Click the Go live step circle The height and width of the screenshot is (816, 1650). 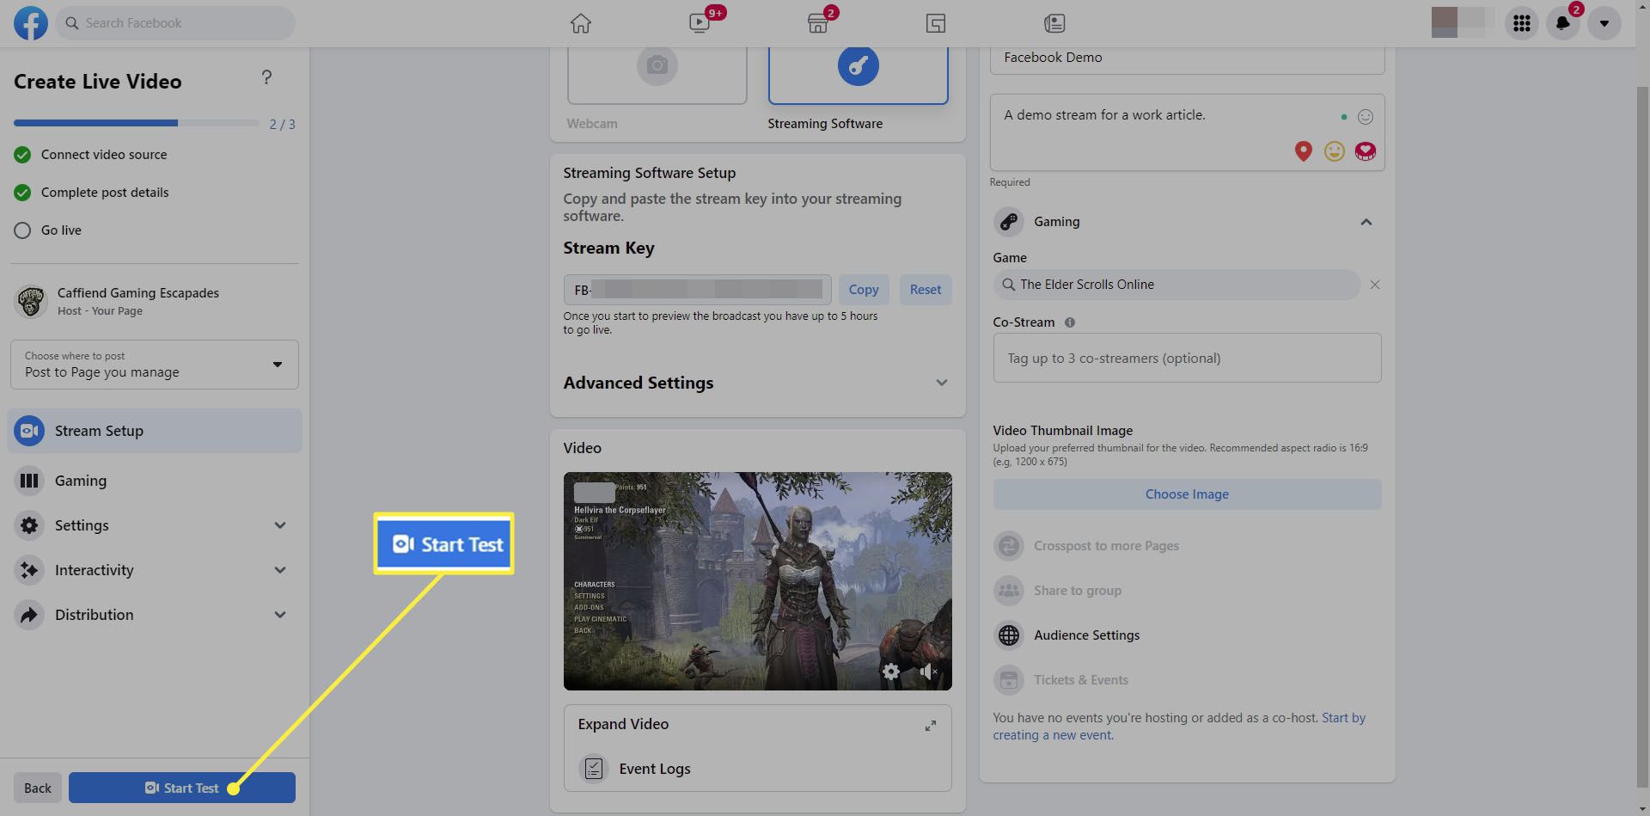coord(22,230)
